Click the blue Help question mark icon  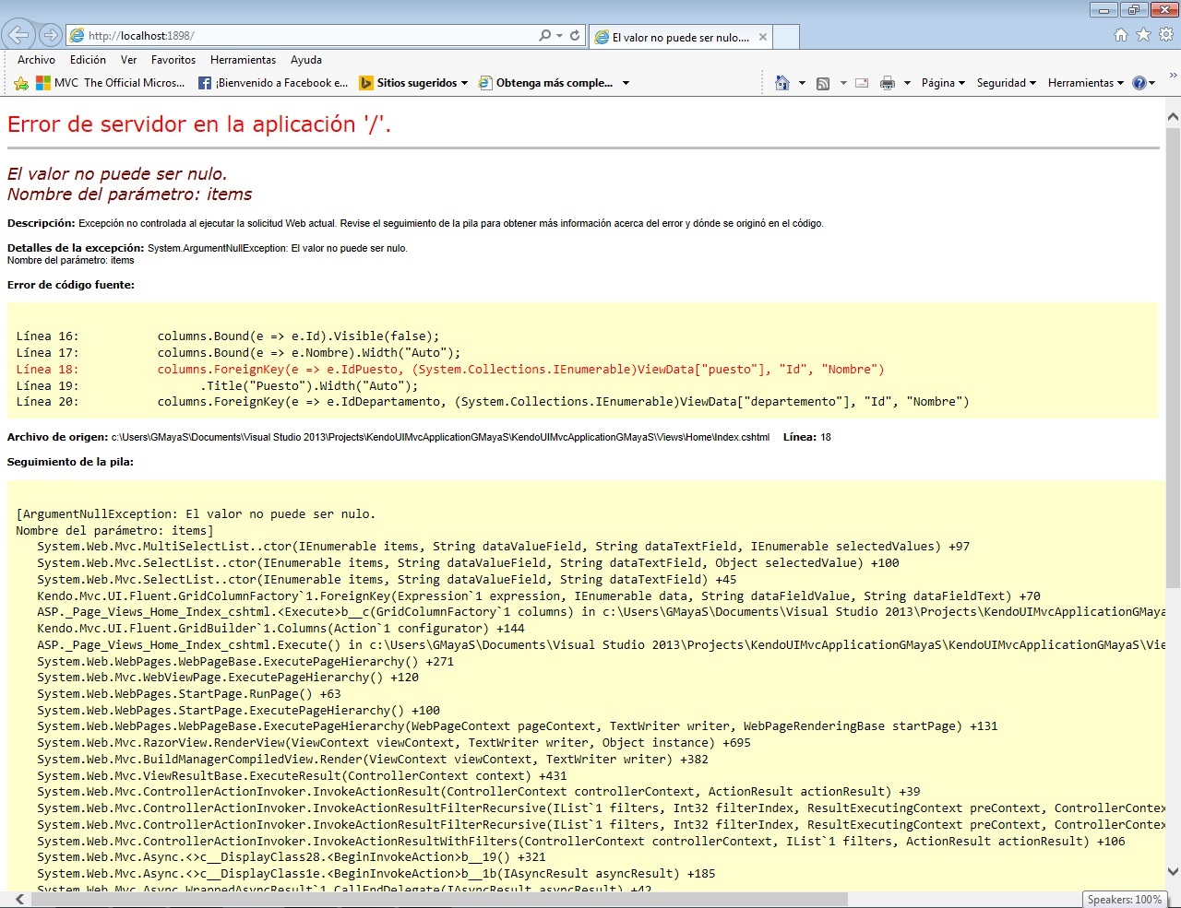(1139, 83)
